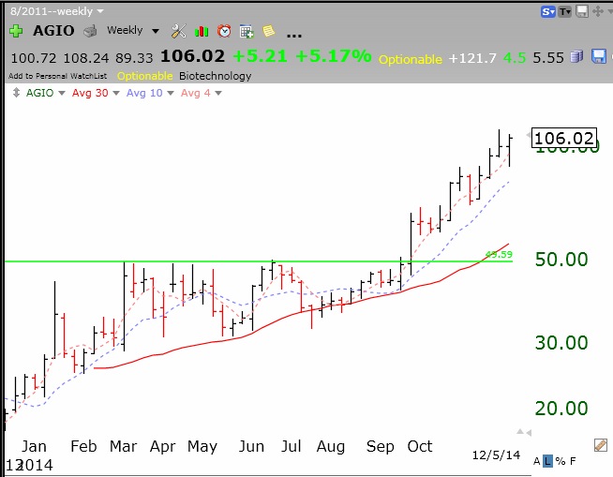Viewport: 613px width, 477px height.
Task: Click the calendar with plus icon
Action: click(247, 31)
